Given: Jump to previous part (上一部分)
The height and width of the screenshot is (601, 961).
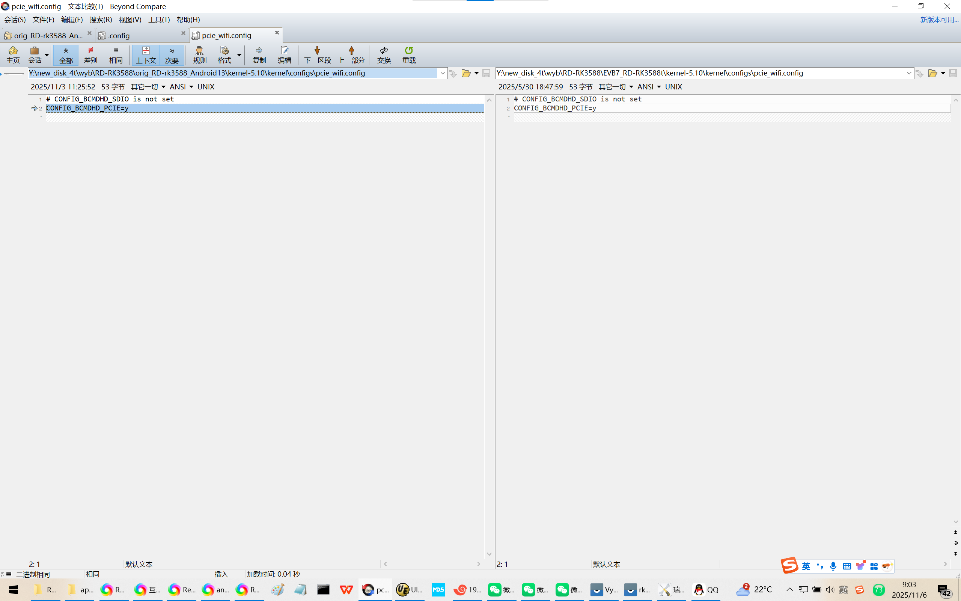Looking at the screenshot, I should [x=351, y=55].
